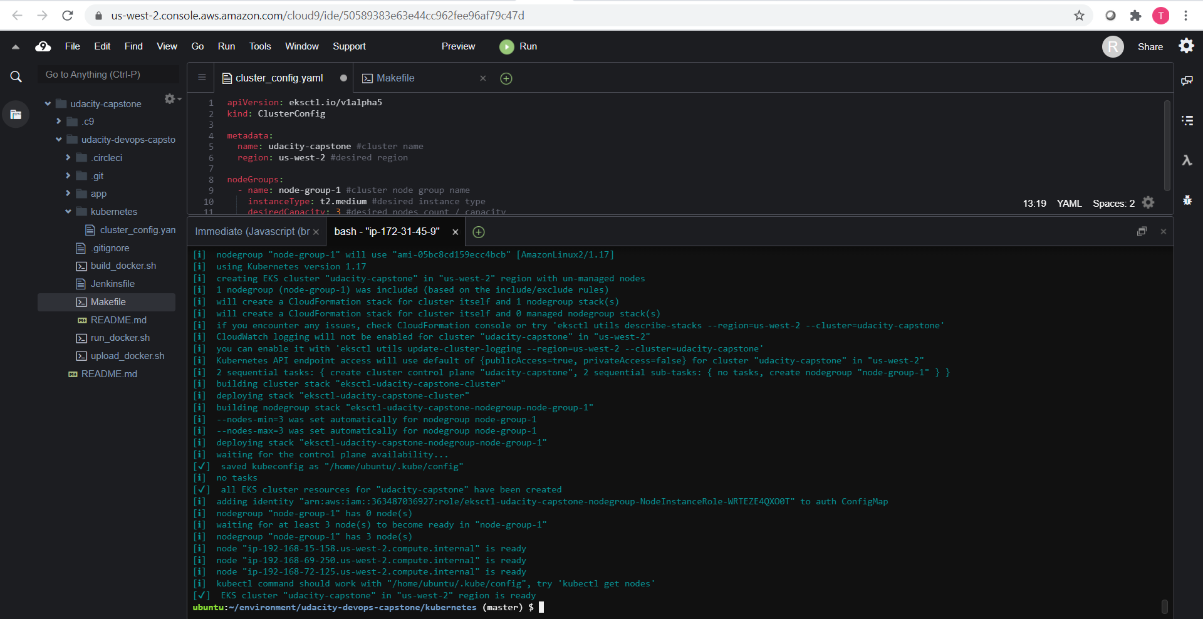This screenshot has height=619, width=1203.
Task: Open the Find menu
Action: tap(133, 46)
